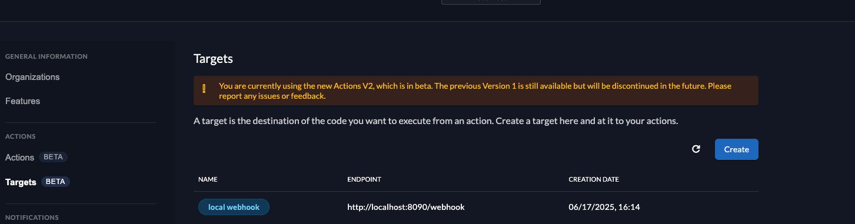Click the partially visible box at top

[x=491, y=2]
